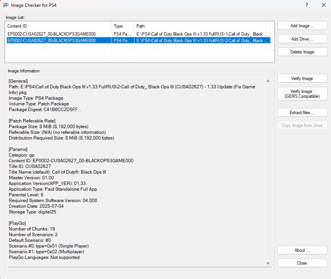Click the first row's PS4 Pa... type cell

point(122,34)
